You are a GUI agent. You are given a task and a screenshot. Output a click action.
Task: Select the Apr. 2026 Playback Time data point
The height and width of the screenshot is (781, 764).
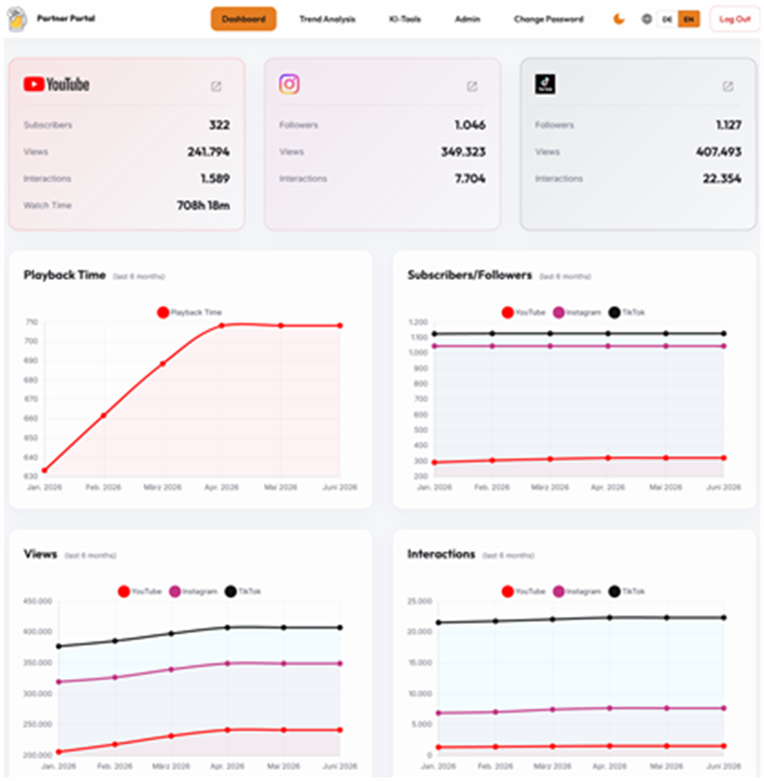(x=222, y=326)
